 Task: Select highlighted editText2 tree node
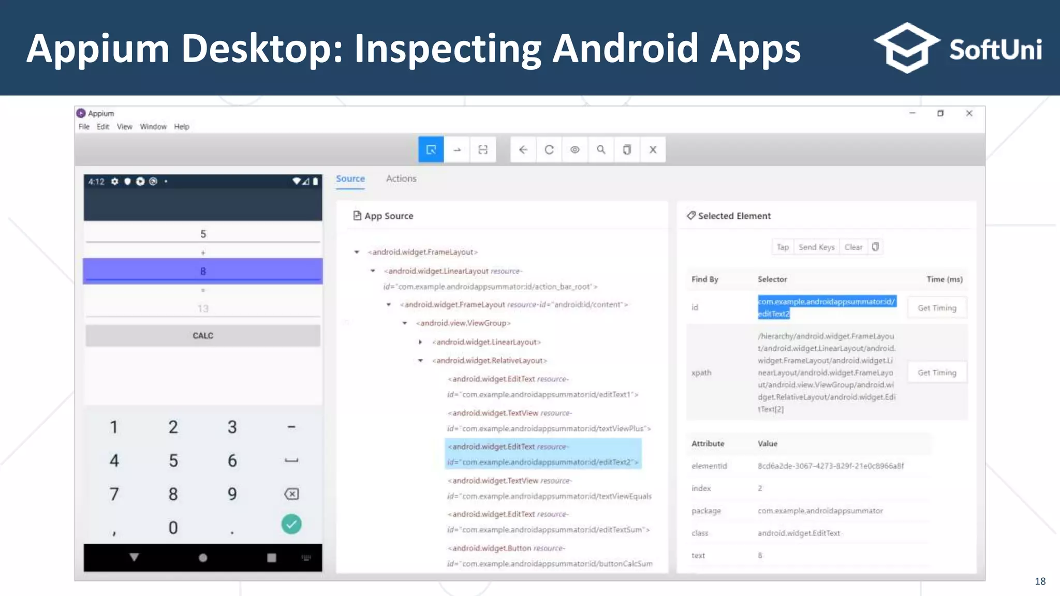(543, 454)
